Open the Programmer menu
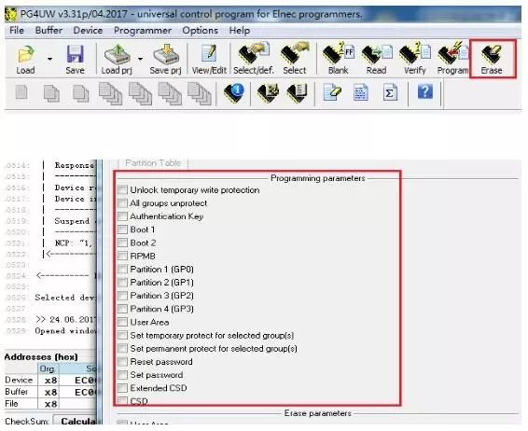This screenshot has height=431, width=528. [x=143, y=30]
